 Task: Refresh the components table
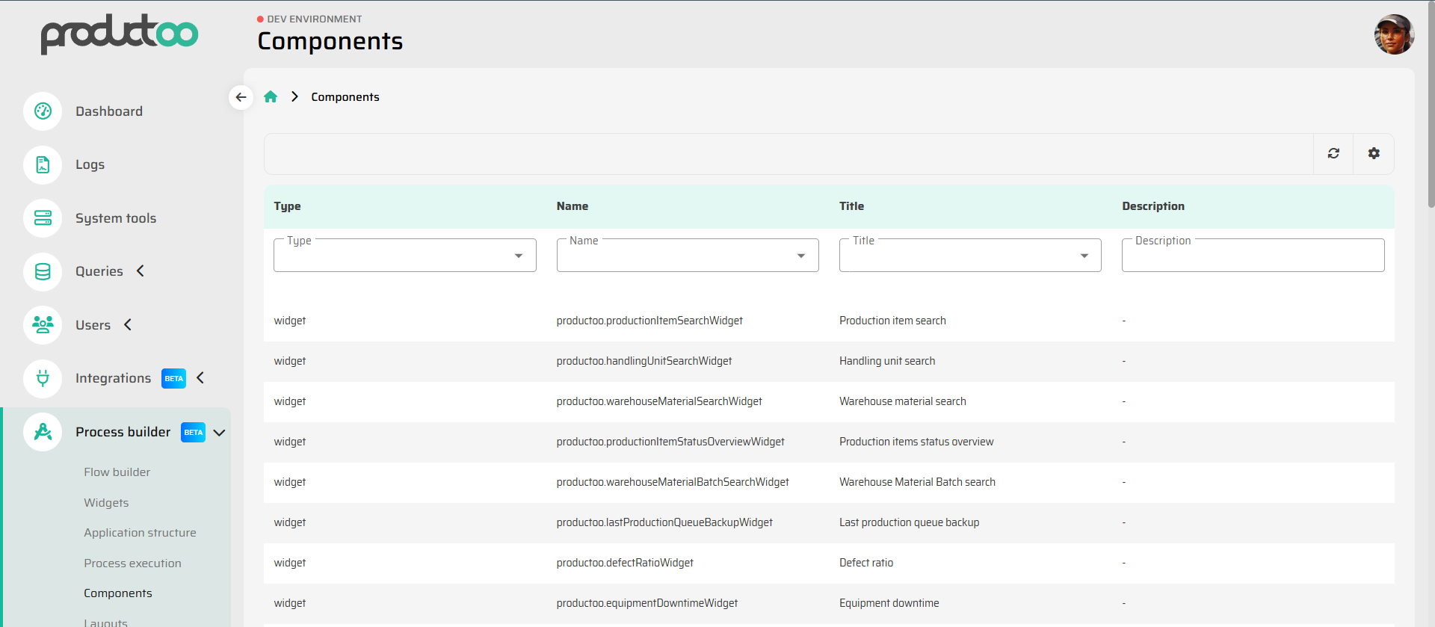tap(1333, 153)
